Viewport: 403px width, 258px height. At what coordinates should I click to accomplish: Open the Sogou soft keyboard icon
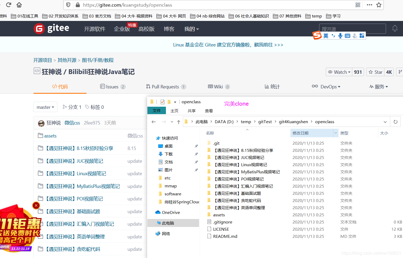(x=347, y=36)
